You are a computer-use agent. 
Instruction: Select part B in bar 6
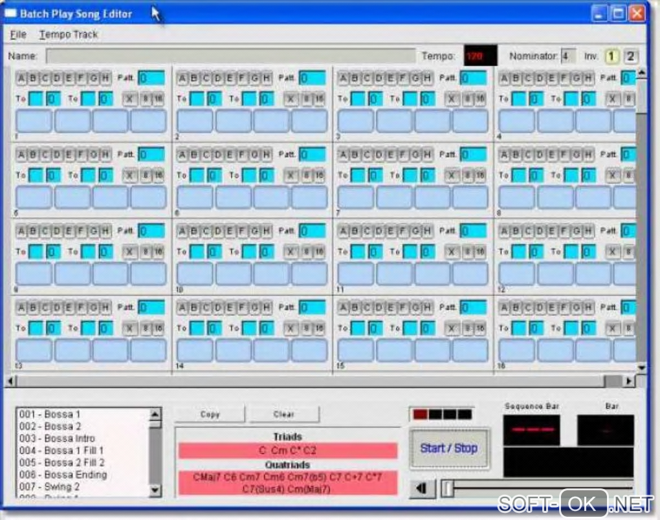(x=194, y=155)
